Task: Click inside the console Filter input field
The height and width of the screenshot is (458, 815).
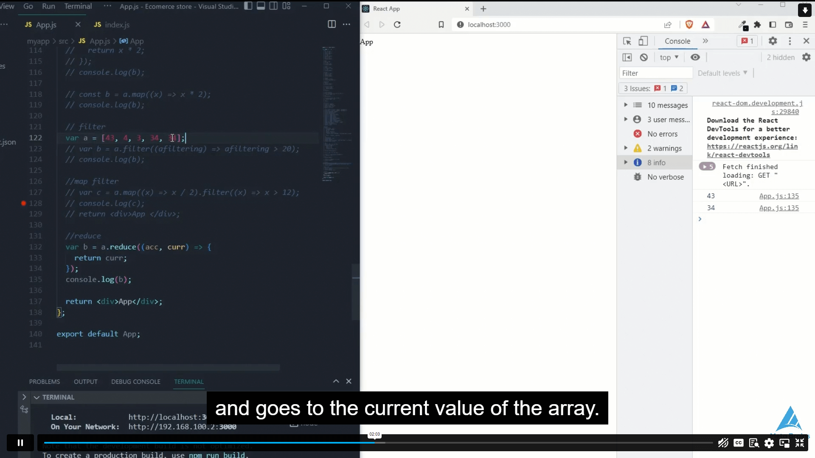Action: (656, 73)
